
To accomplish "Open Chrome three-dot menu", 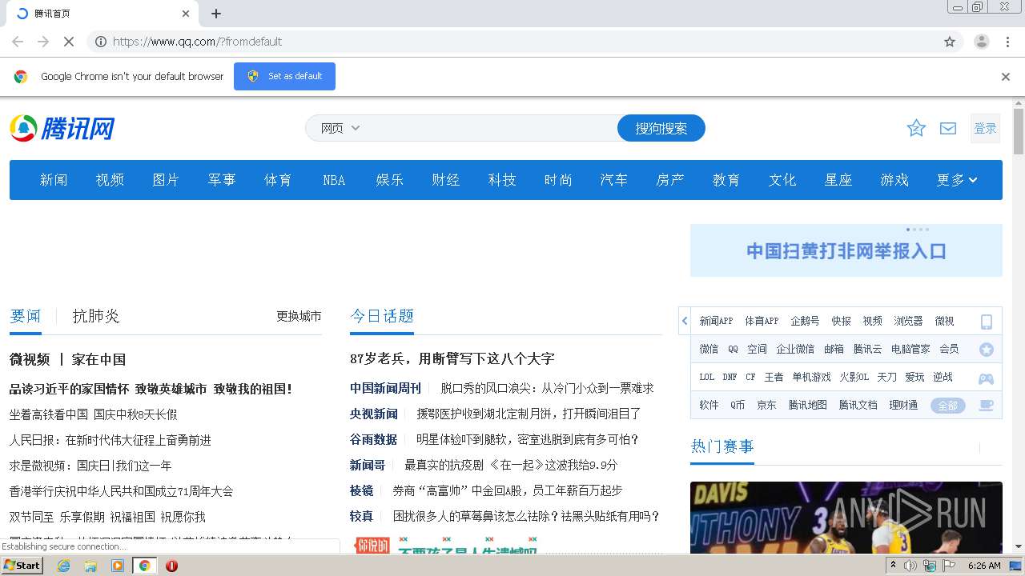I will click(1008, 42).
